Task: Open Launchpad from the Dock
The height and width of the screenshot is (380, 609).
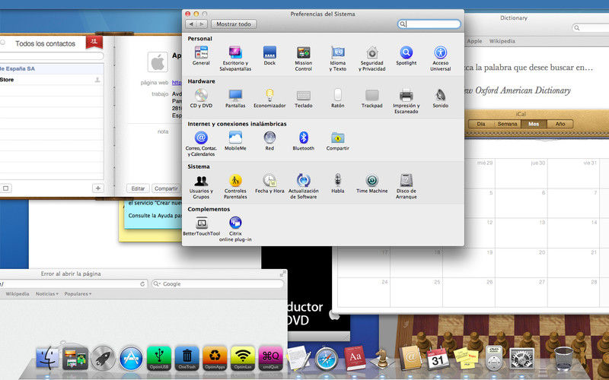Action: click(103, 358)
